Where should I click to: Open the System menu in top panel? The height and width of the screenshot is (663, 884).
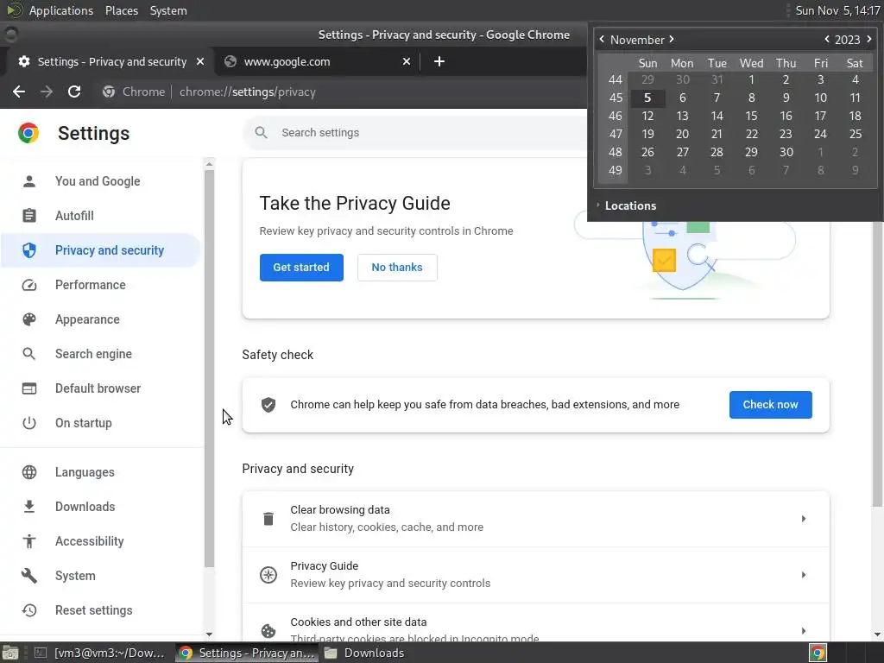168,10
